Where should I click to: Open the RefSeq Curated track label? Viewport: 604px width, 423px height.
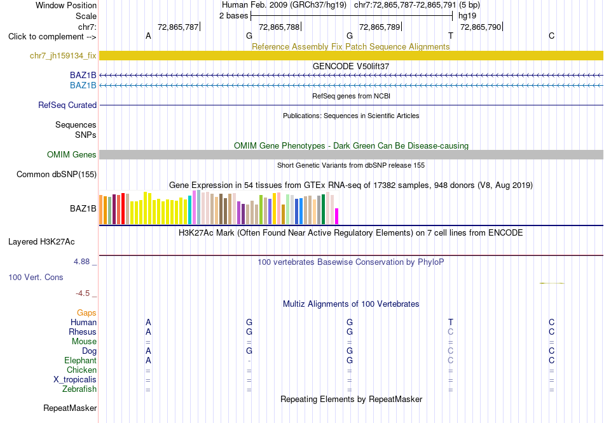(x=67, y=105)
